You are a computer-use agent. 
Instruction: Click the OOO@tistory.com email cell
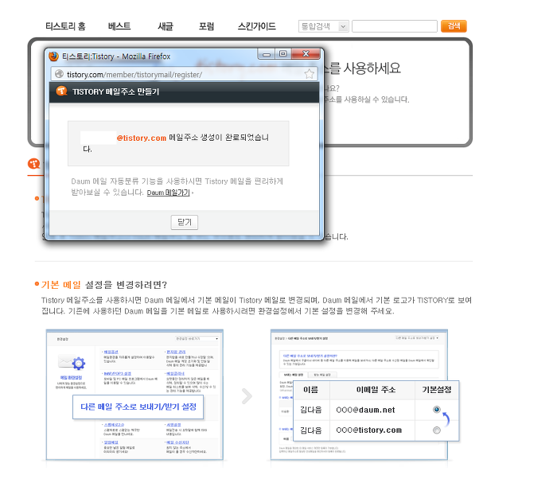click(x=368, y=430)
